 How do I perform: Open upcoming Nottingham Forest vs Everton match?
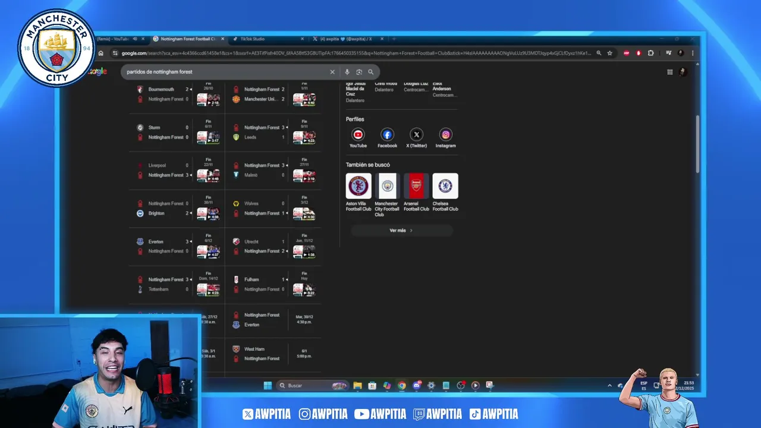pyautogui.click(x=274, y=320)
